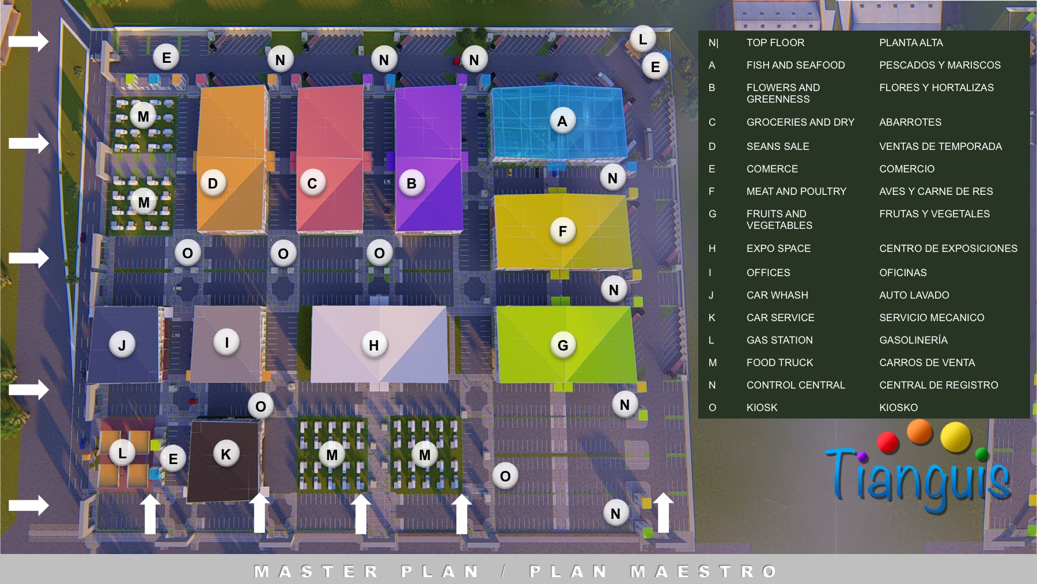Click the EXPO SPACE legend entry
1037x584 pixels.
[x=778, y=248]
